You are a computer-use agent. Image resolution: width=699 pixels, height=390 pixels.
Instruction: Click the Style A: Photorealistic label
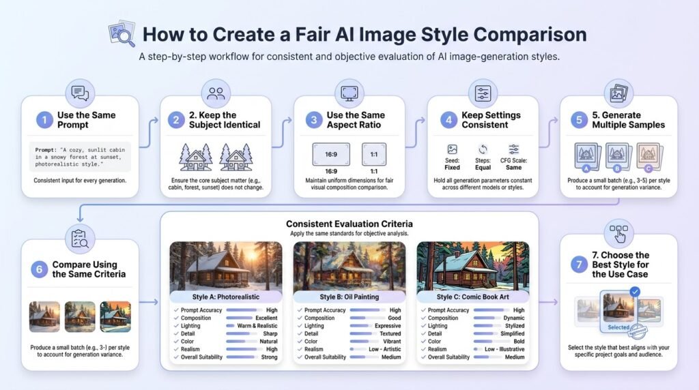click(226, 297)
